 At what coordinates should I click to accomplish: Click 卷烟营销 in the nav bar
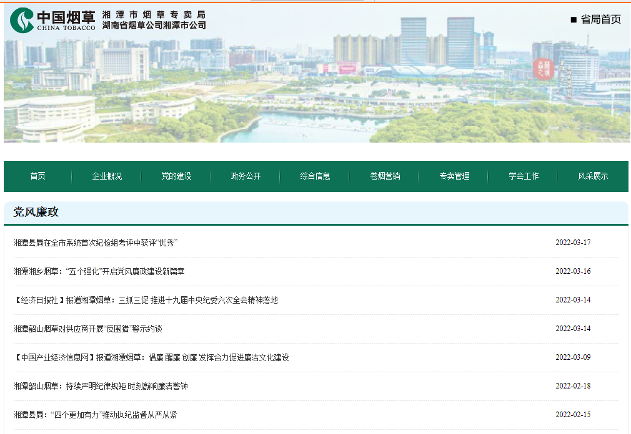384,176
